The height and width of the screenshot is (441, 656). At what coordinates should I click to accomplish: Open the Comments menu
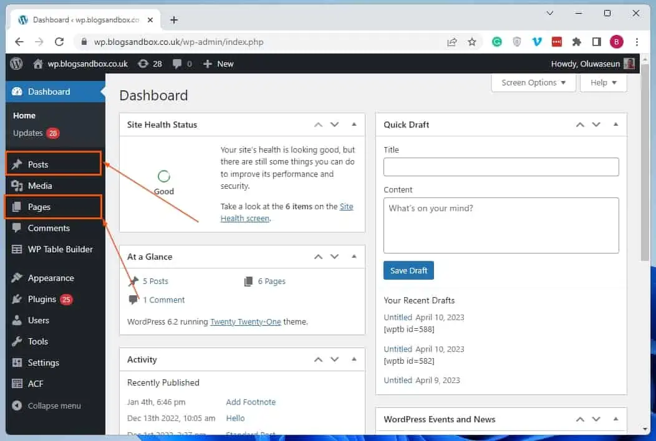[x=55, y=228]
